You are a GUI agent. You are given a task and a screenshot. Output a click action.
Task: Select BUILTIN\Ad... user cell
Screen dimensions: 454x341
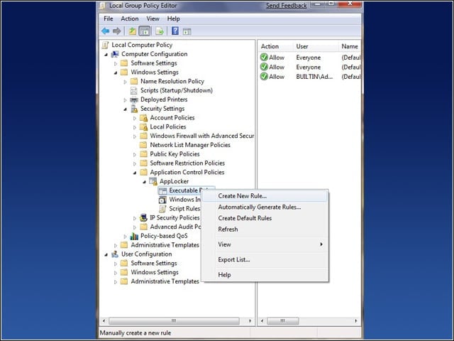314,77
